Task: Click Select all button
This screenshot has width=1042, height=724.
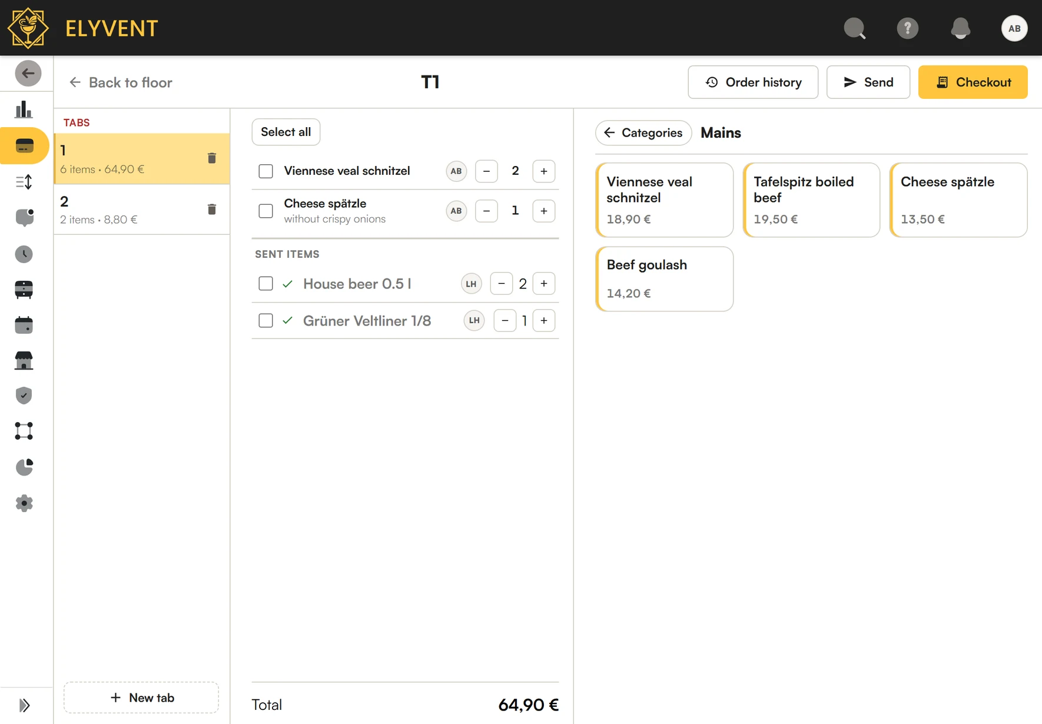Action: 286,132
